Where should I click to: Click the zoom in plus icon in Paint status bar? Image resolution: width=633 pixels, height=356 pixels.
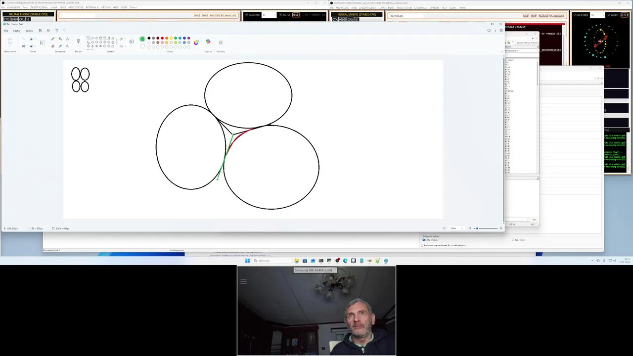point(501,228)
